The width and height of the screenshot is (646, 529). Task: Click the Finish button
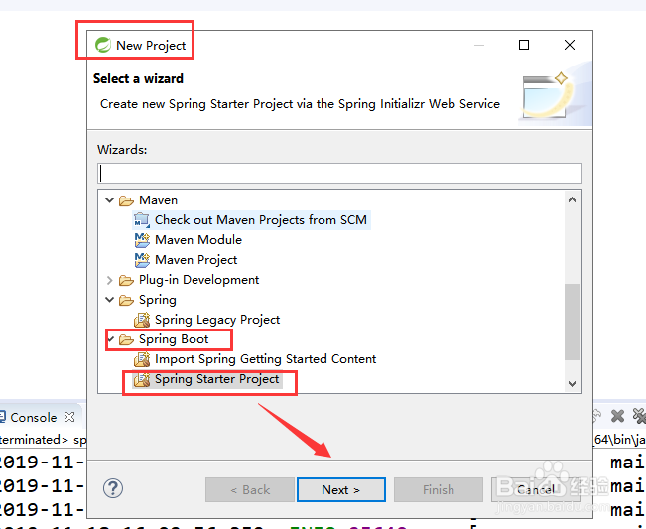pos(439,490)
